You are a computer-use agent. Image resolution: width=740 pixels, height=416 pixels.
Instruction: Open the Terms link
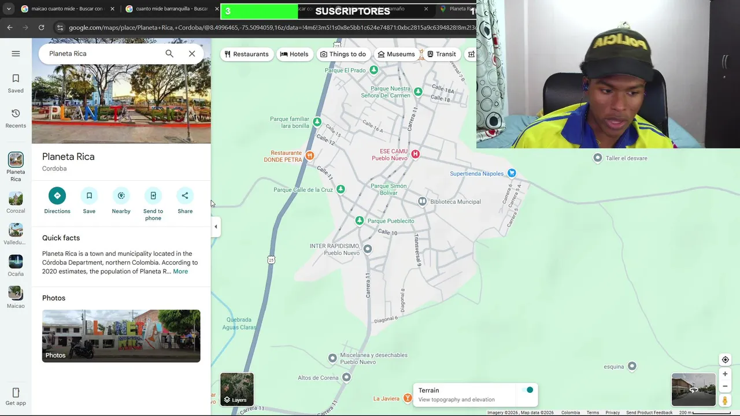point(593,413)
